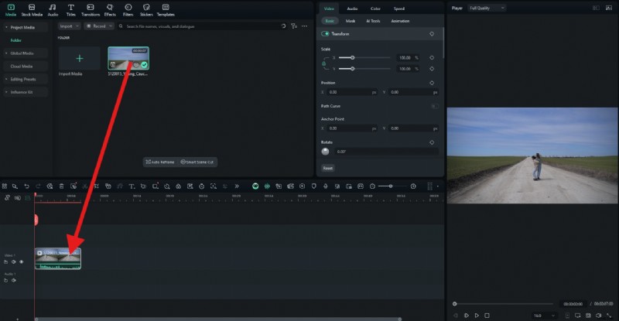The height and width of the screenshot is (321, 619).
Task: Open the 16:9 aspect ratio dropdown
Action: [x=544, y=316]
